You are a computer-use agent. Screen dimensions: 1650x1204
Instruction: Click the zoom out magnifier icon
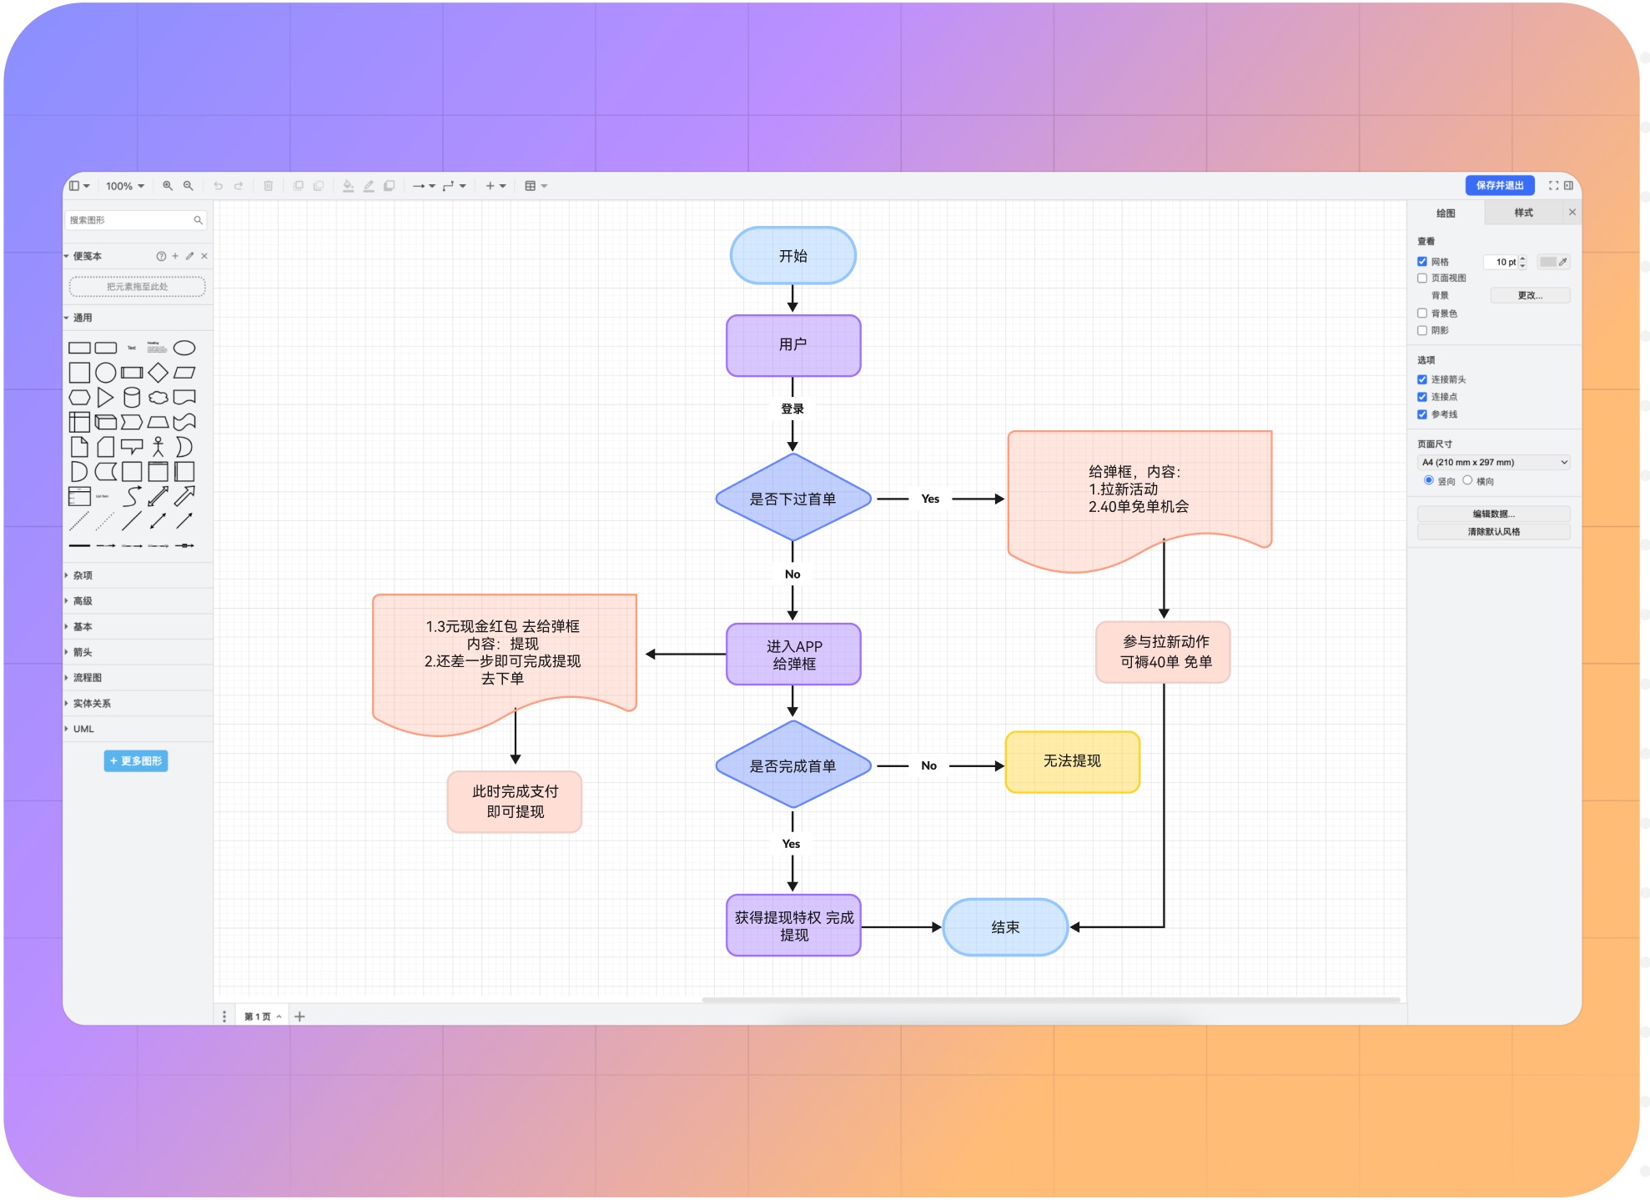pos(189,186)
